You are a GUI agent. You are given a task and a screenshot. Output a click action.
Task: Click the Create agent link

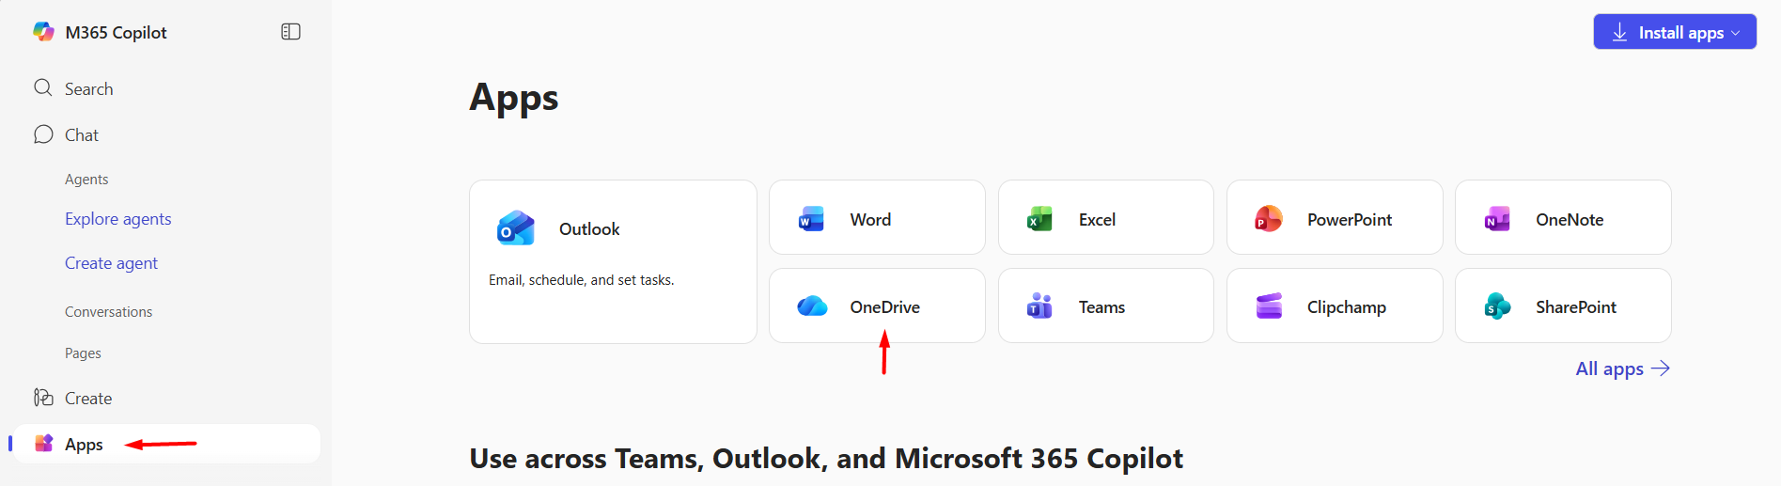111,263
